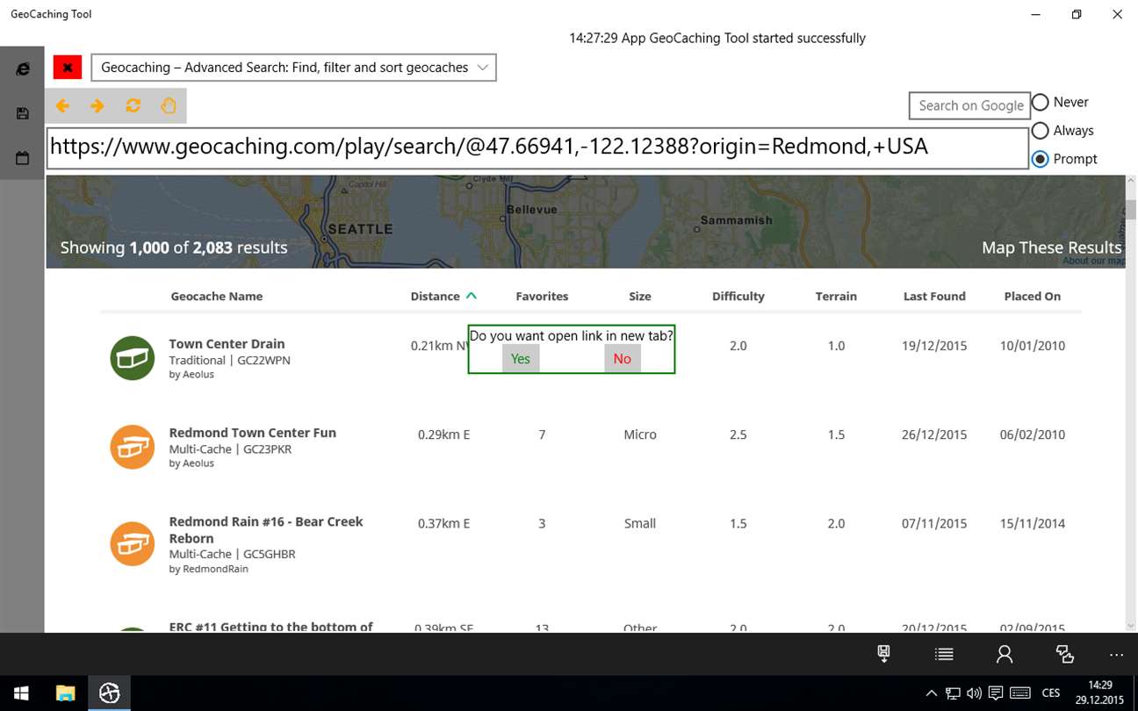Click the orange Redmond Rain #16 cache icon

[x=133, y=543]
